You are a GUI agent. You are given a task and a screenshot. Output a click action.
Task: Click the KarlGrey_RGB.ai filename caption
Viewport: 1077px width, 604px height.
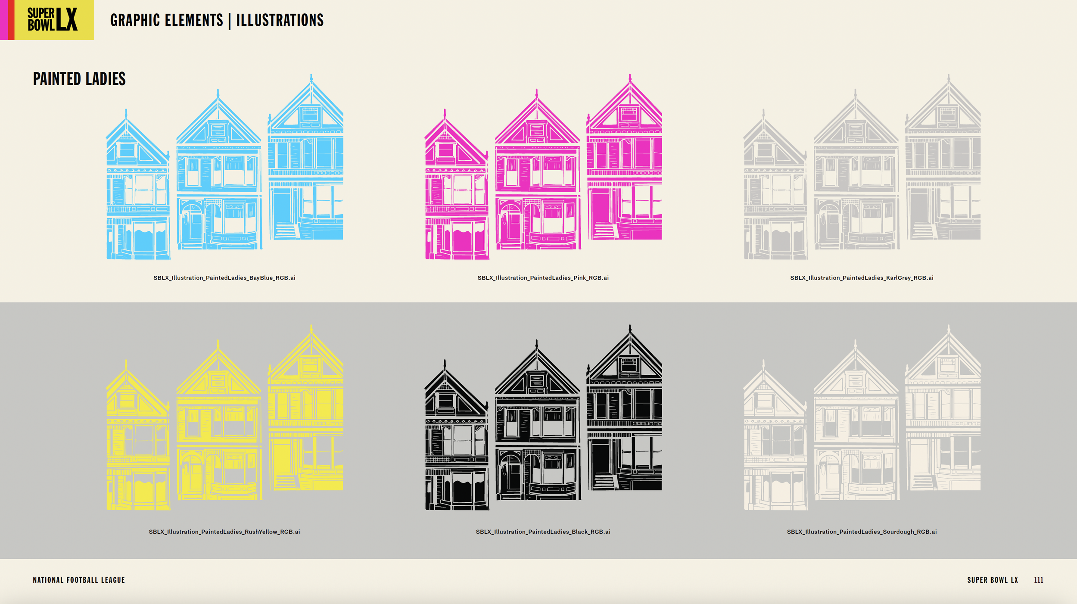point(862,278)
